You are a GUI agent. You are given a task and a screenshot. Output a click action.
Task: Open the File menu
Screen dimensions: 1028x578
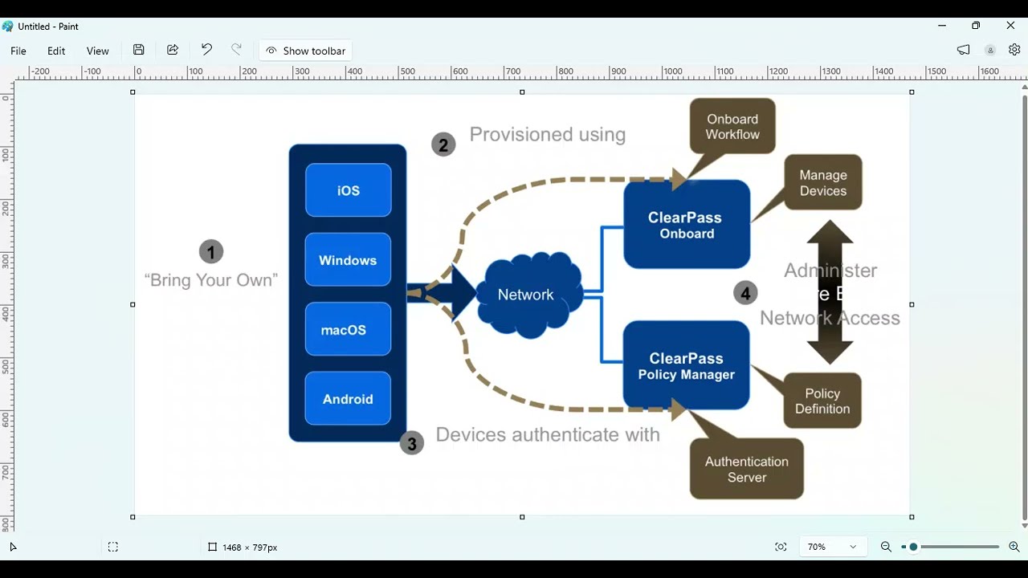[x=18, y=51]
